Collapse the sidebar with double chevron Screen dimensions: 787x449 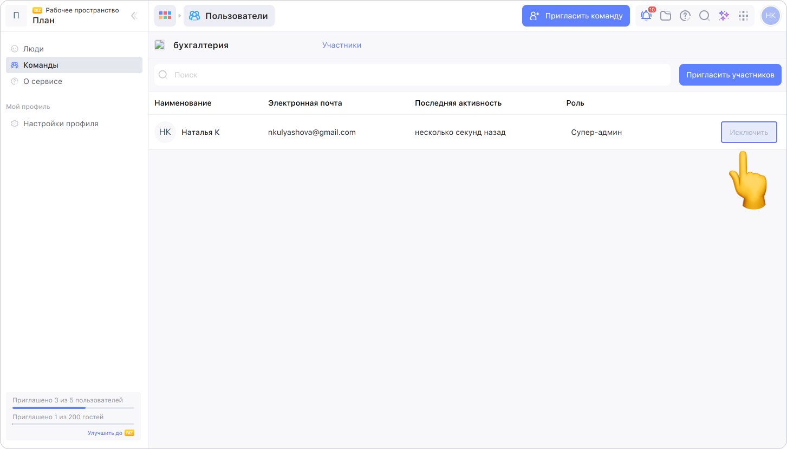click(134, 16)
